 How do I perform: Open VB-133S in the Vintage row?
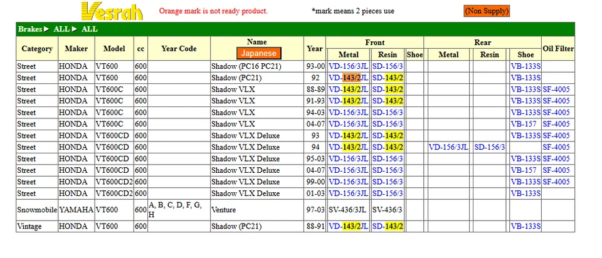(525, 227)
